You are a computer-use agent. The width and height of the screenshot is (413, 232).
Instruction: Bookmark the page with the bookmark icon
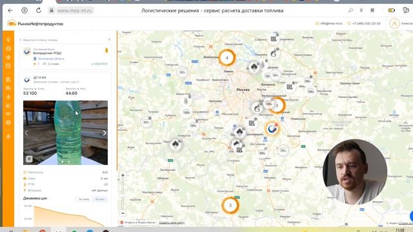point(372,10)
